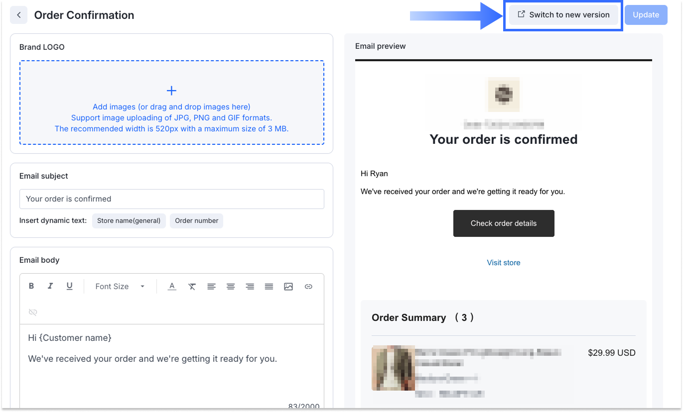Screen dimensions: 683x412
Task: Align email body text right
Action: (x=250, y=287)
